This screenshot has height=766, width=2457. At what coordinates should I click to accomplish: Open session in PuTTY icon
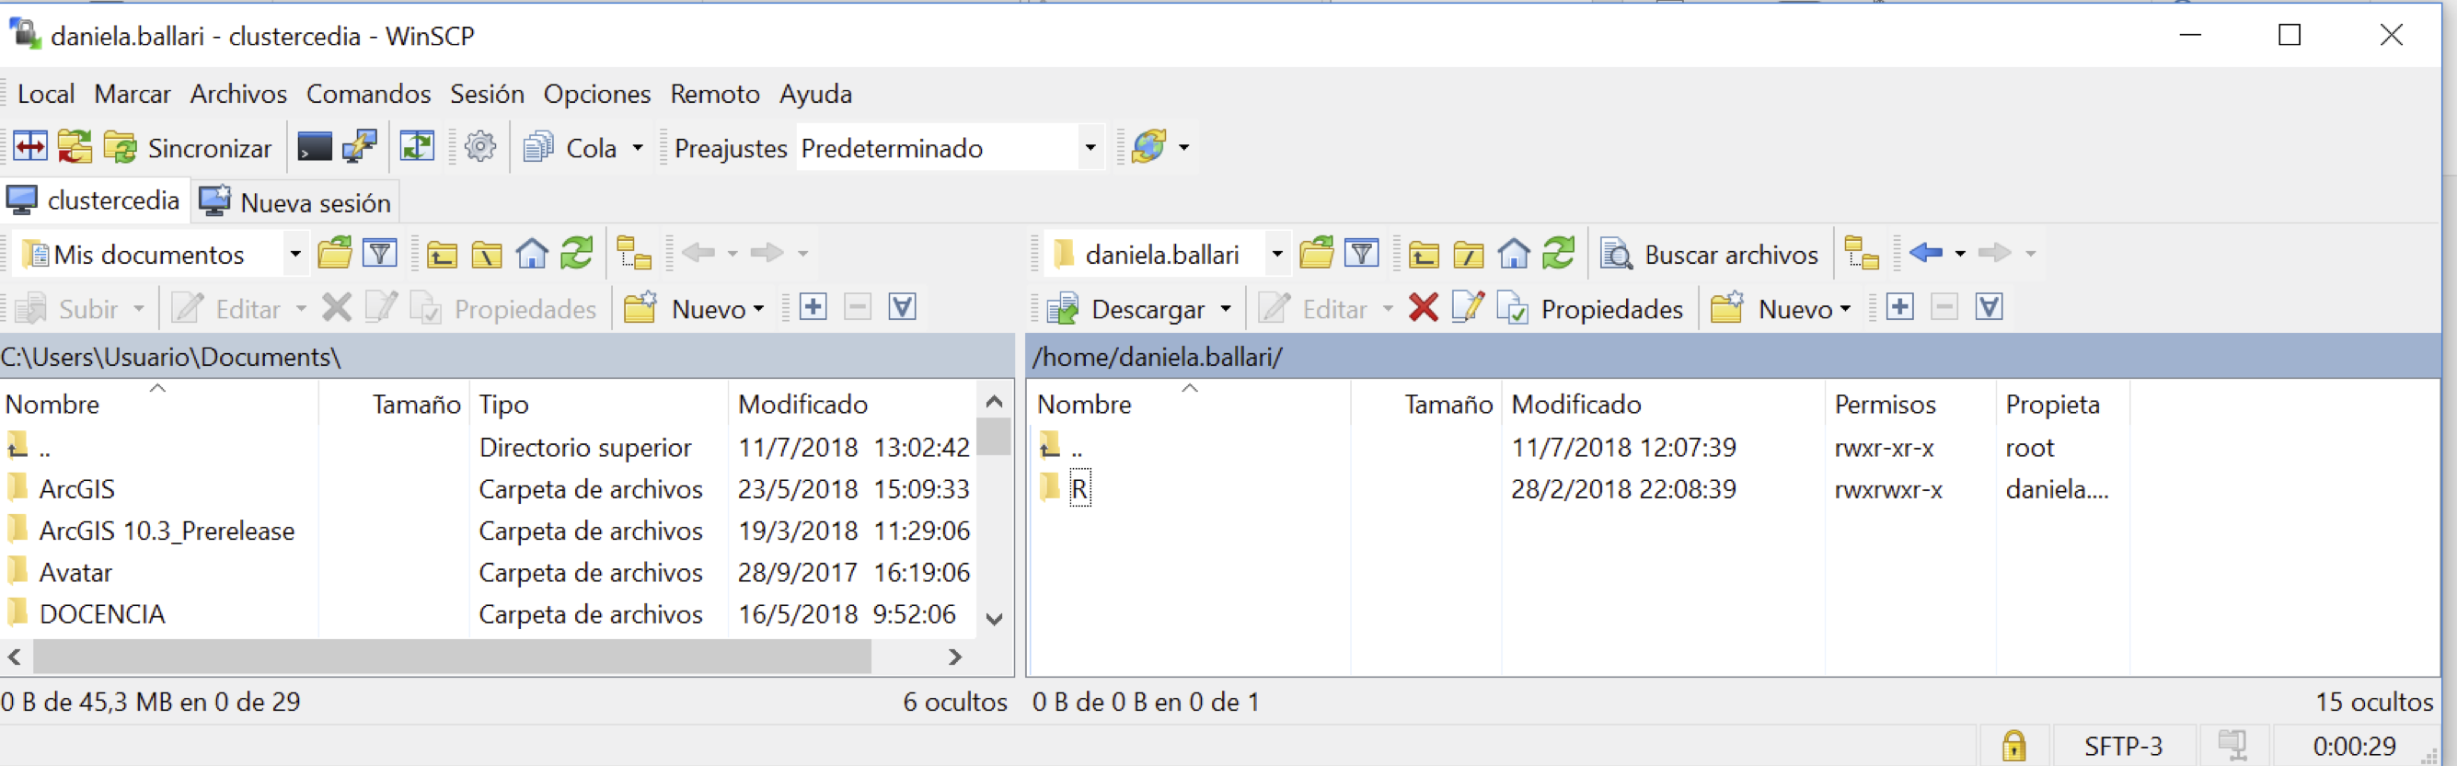pos(360,147)
